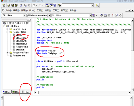Image resolution: width=134 pixels, height=106 pixels.
Task: Click the editor horizontal scrollbar left arrow
Action: [x=36, y=93]
